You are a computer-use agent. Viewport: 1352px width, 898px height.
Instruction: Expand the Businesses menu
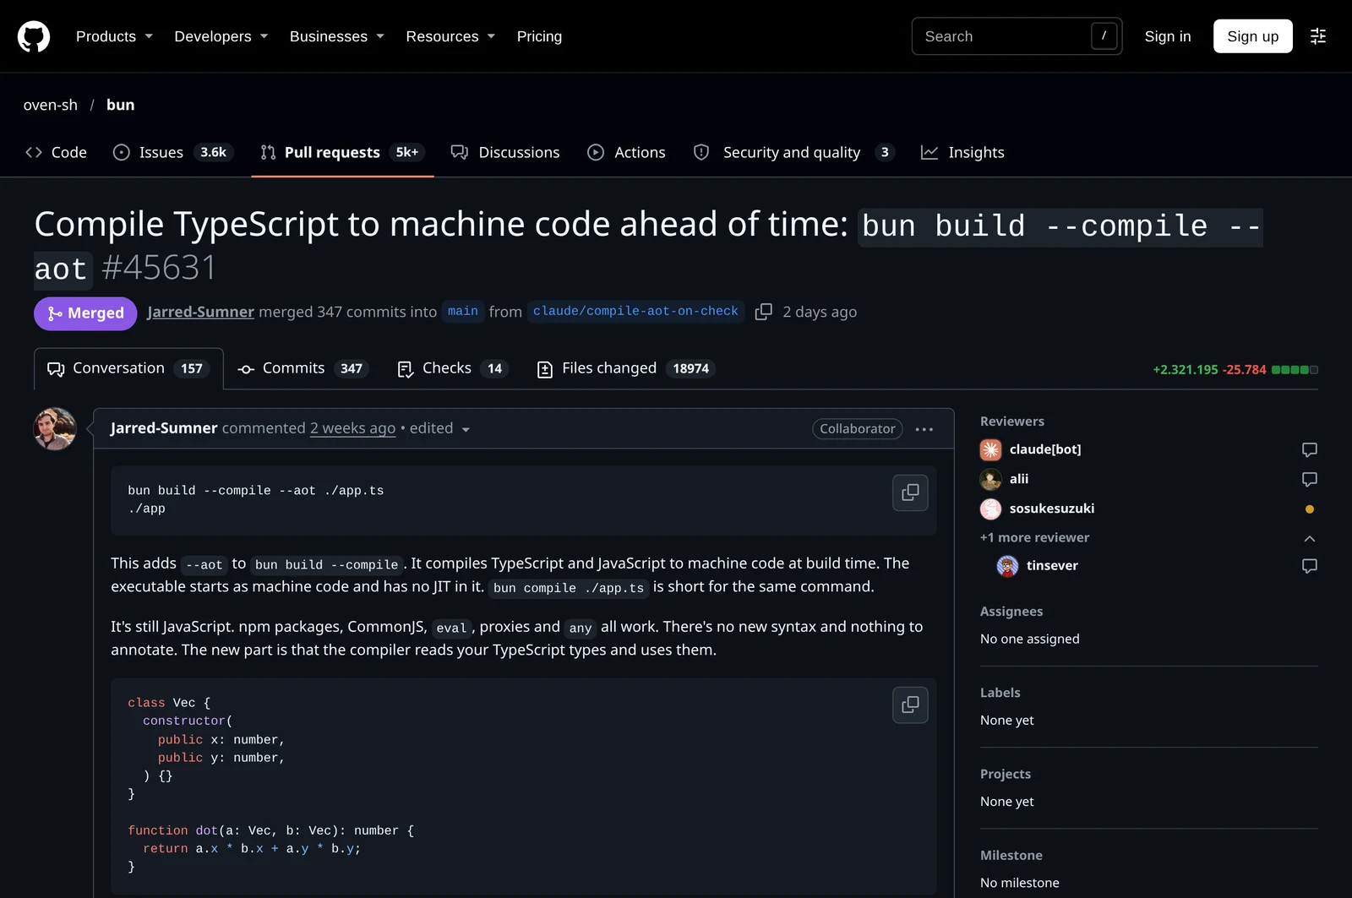(337, 36)
